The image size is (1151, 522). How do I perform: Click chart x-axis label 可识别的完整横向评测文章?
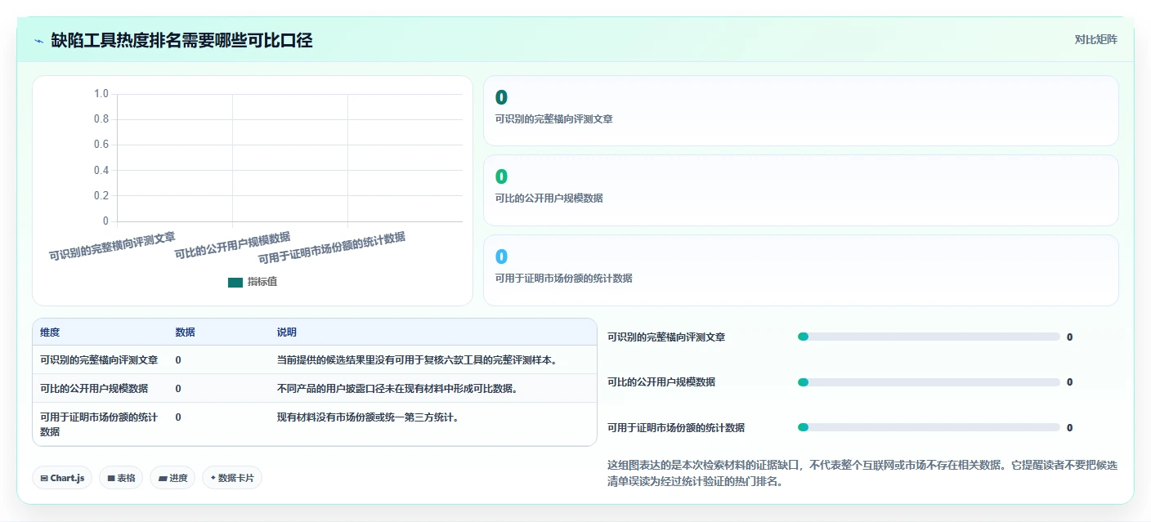coord(112,246)
